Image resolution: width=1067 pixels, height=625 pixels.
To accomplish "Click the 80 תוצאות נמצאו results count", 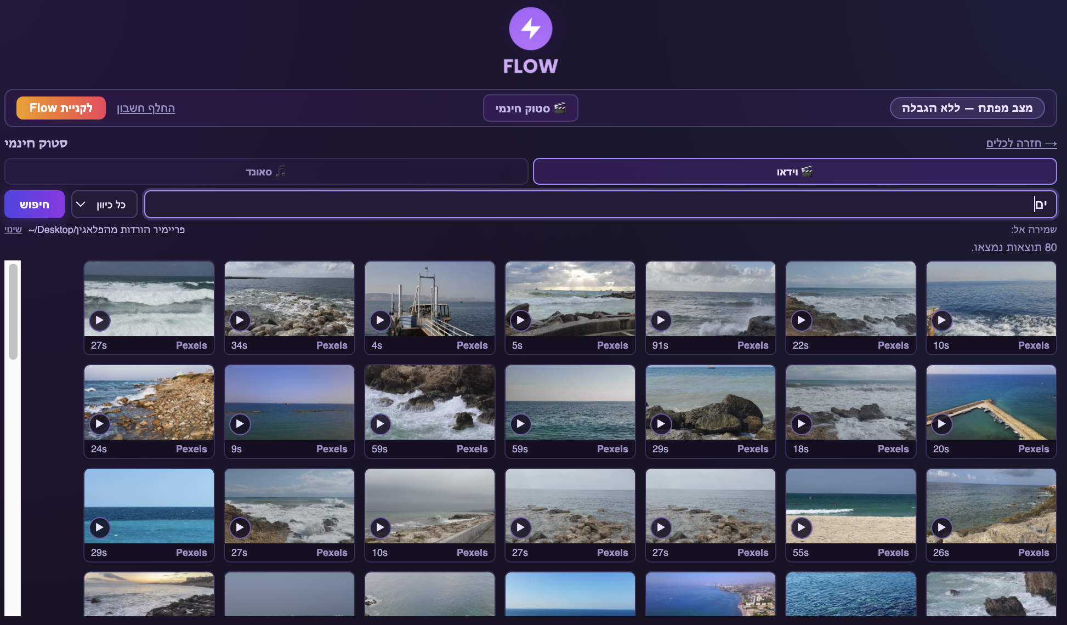I will [1014, 247].
